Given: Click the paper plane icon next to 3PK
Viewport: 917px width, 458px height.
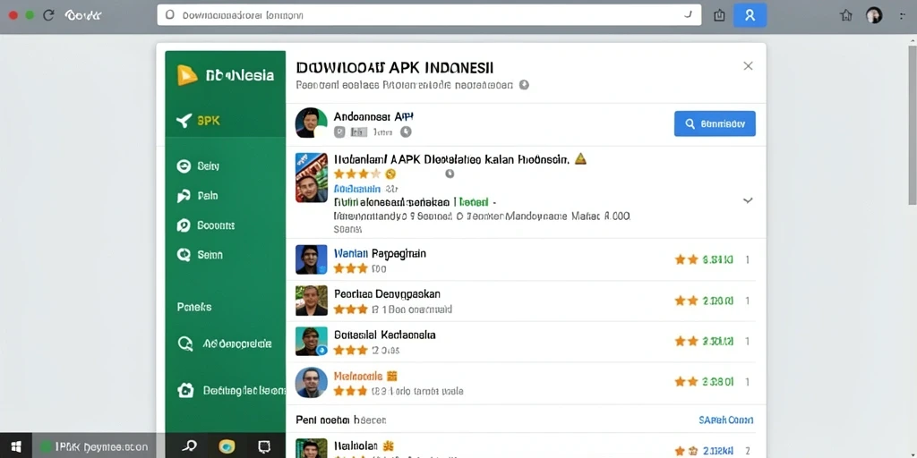Looking at the screenshot, I should pos(184,121).
